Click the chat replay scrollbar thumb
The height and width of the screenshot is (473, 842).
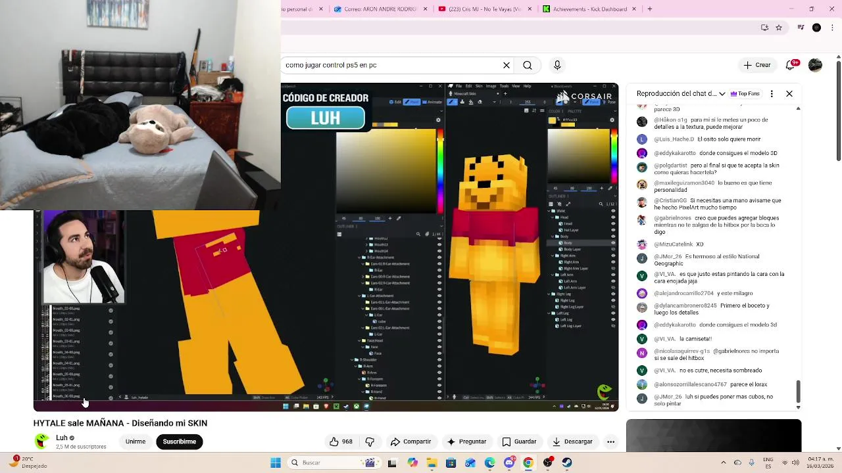point(798,392)
